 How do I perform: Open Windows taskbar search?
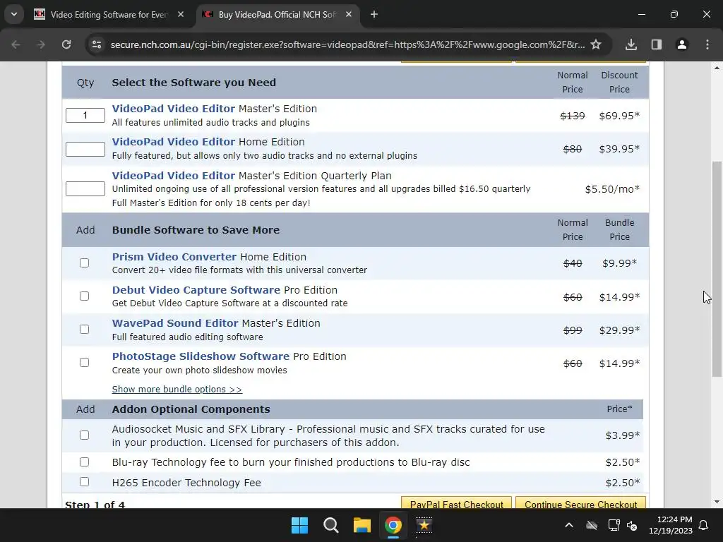331,525
